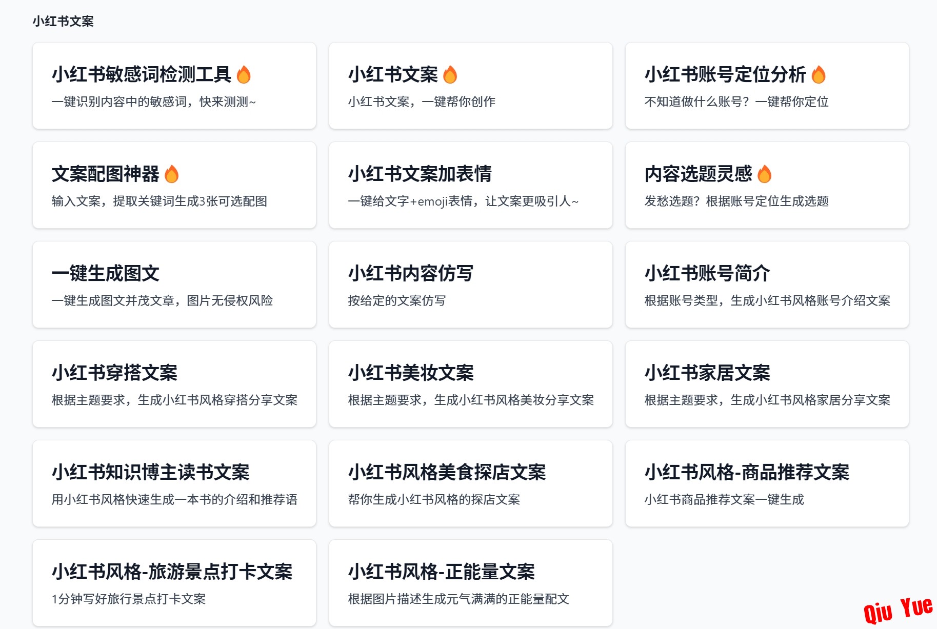Click the text 根据账号类型，生成小红书风格账号介绍文案
937x629 pixels.
pos(767,300)
